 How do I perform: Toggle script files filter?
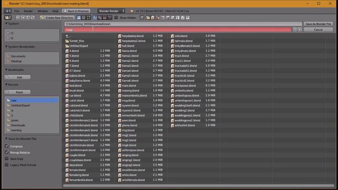(x=173, y=17)
